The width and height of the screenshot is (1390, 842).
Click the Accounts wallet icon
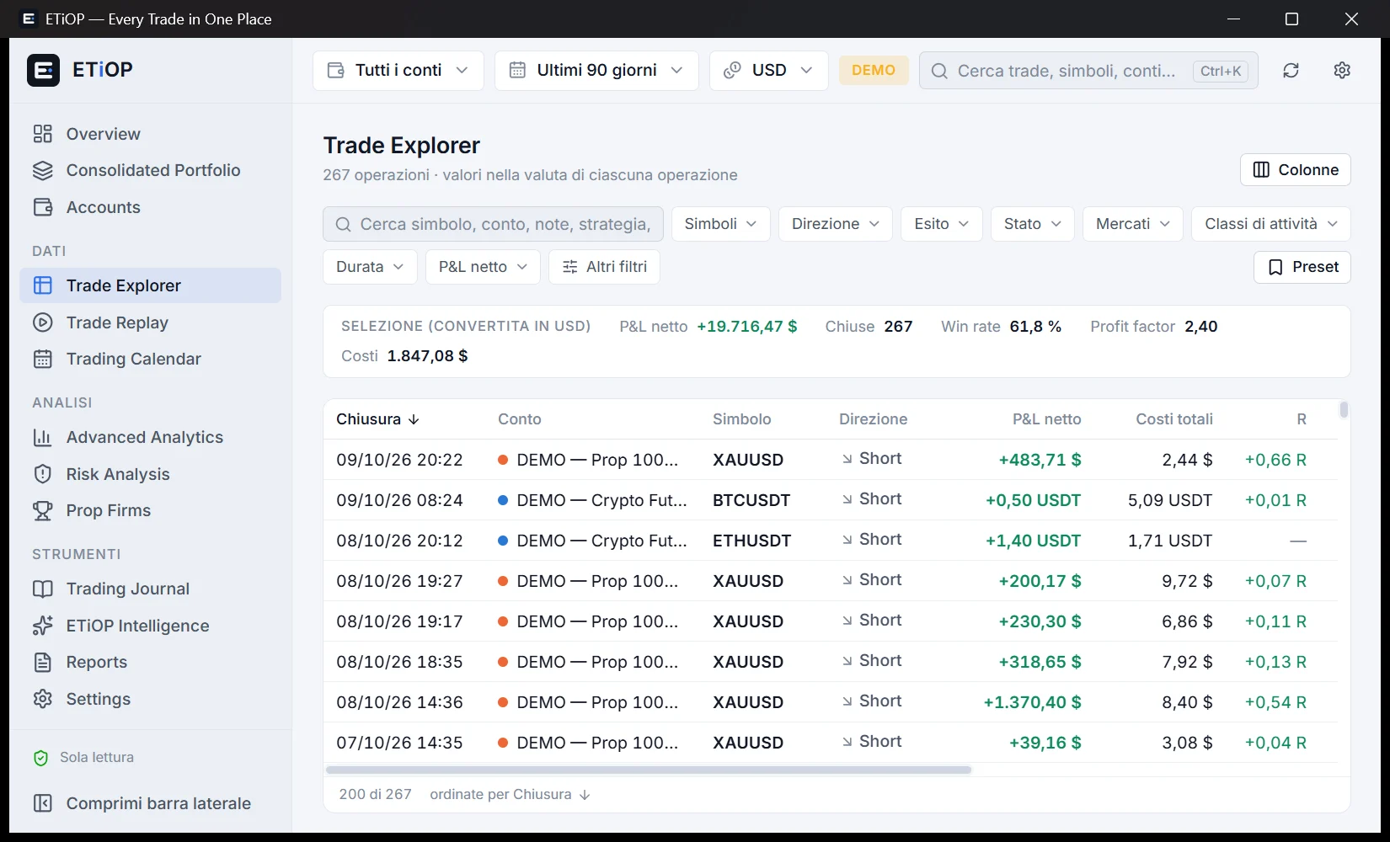point(43,207)
